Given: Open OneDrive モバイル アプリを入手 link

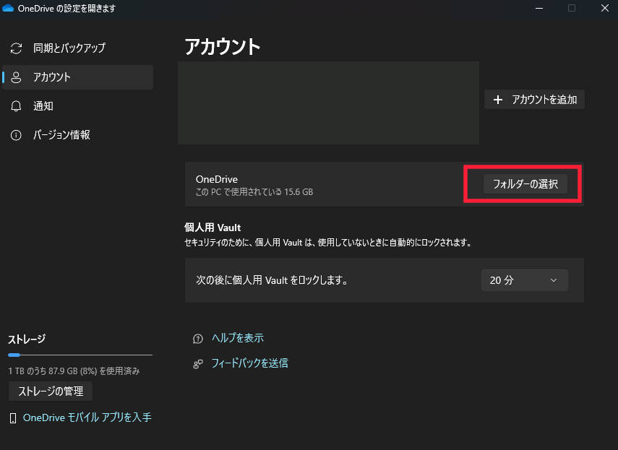Looking at the screenshot, I should tap(87, 417).
